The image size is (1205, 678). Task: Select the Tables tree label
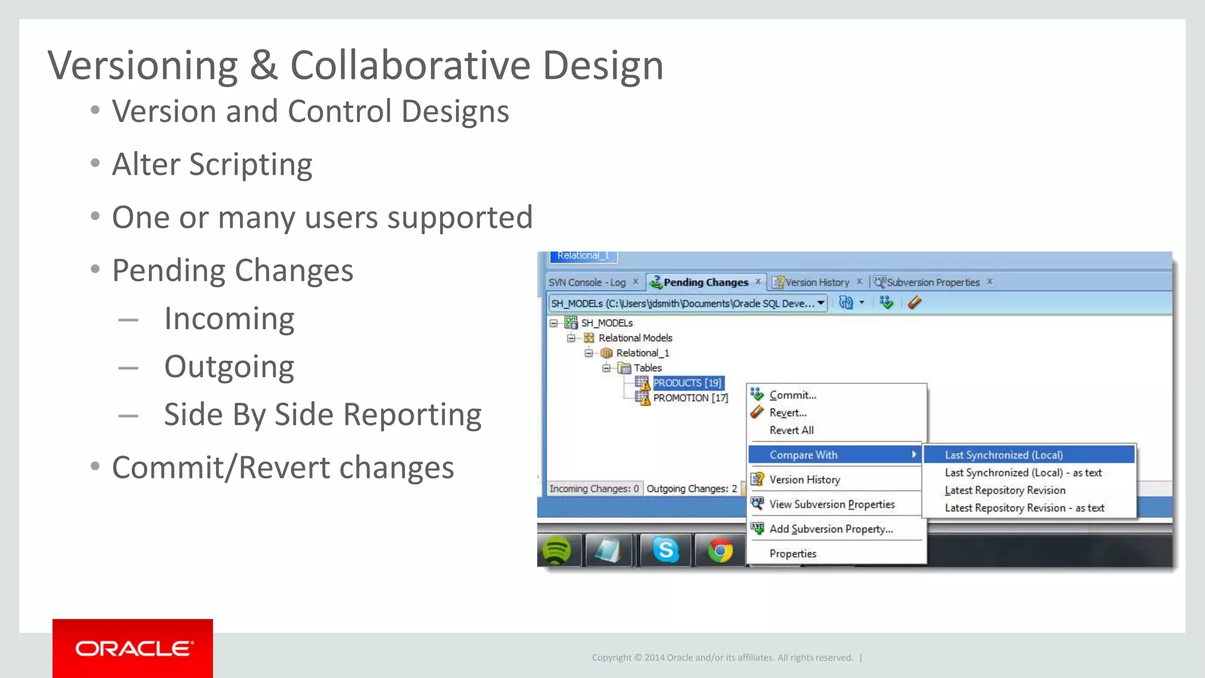click(x=647, y=368)
